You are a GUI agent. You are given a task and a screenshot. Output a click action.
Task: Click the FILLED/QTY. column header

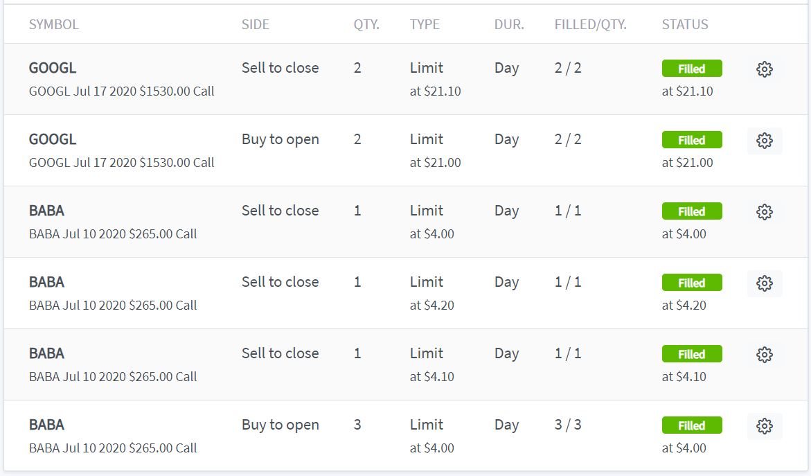click(590, 24)
